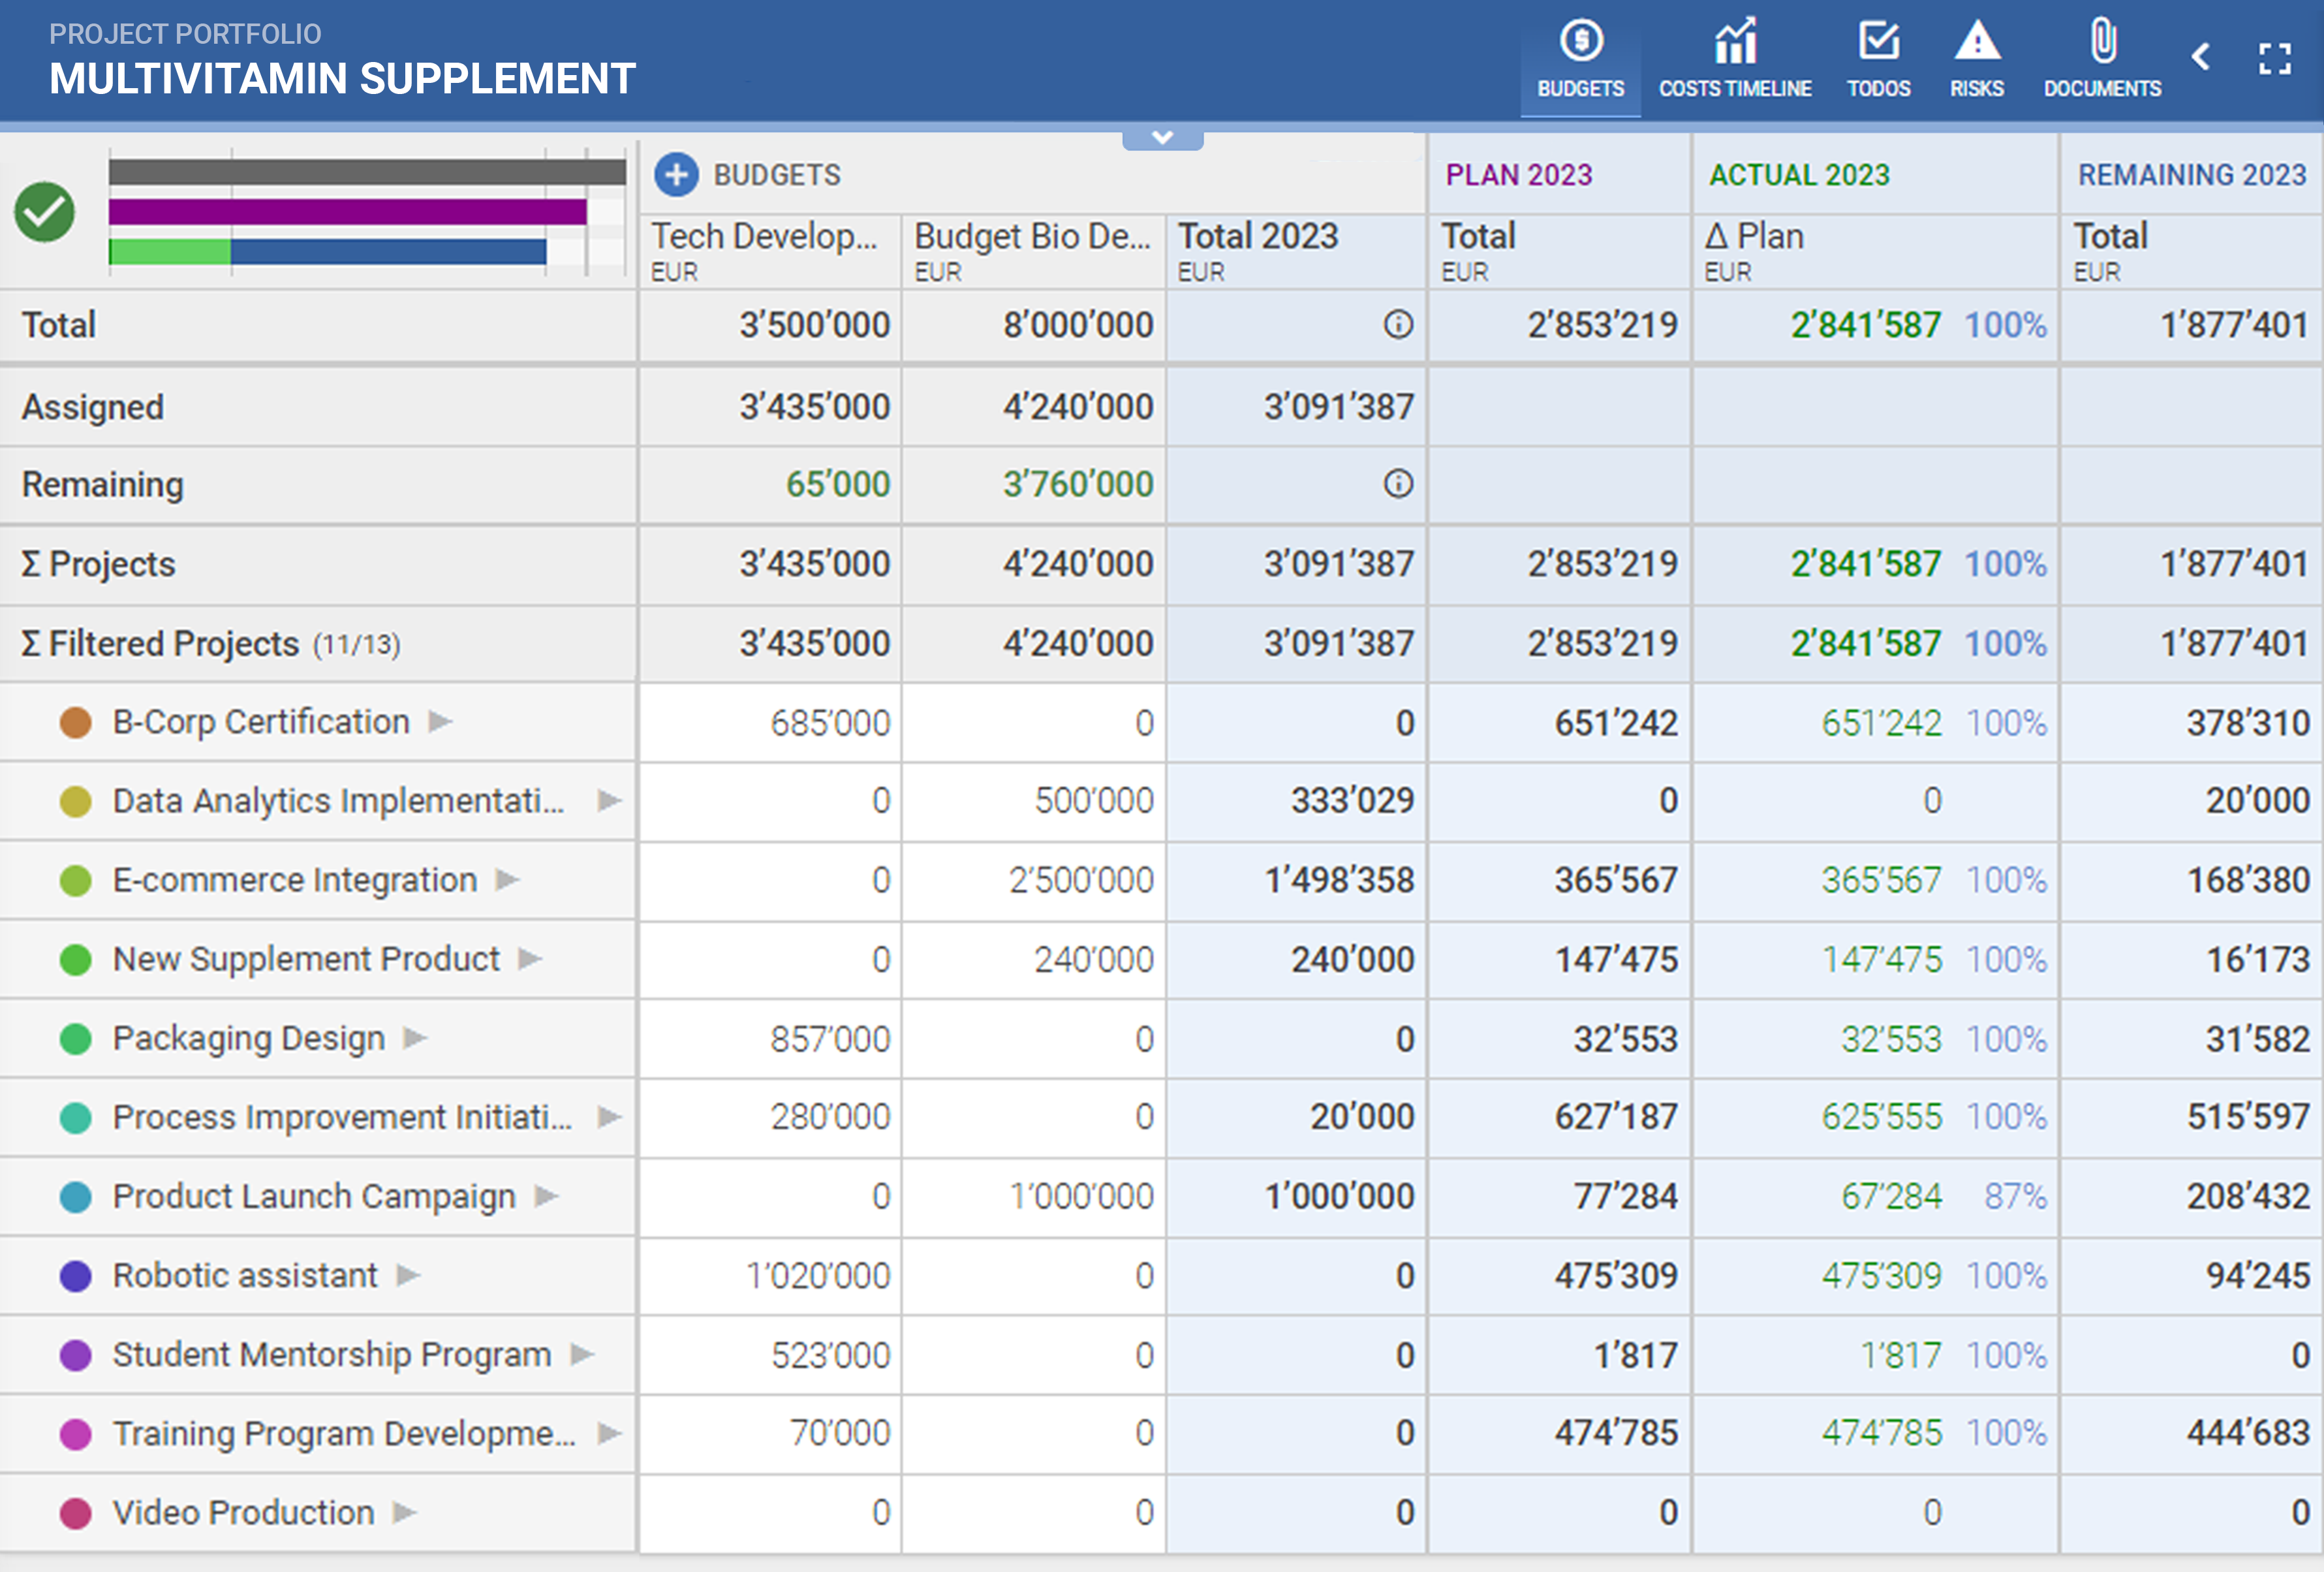Expand Product Launch Campaign row

pyautogui.click(x=547, y=1195)
